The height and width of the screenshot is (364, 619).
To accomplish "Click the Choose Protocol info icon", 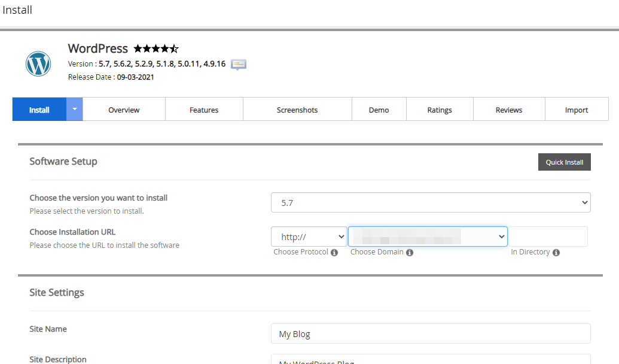I will pyautogui.click(x=334, y=253).
